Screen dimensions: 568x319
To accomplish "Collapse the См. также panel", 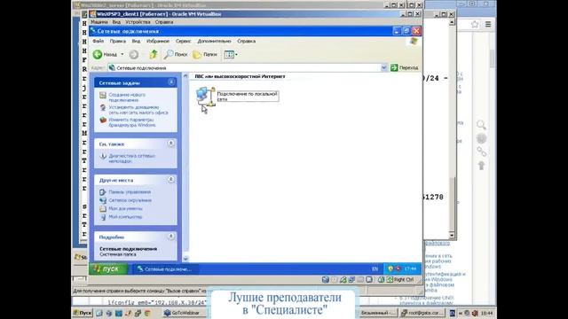I will (171, 144).
